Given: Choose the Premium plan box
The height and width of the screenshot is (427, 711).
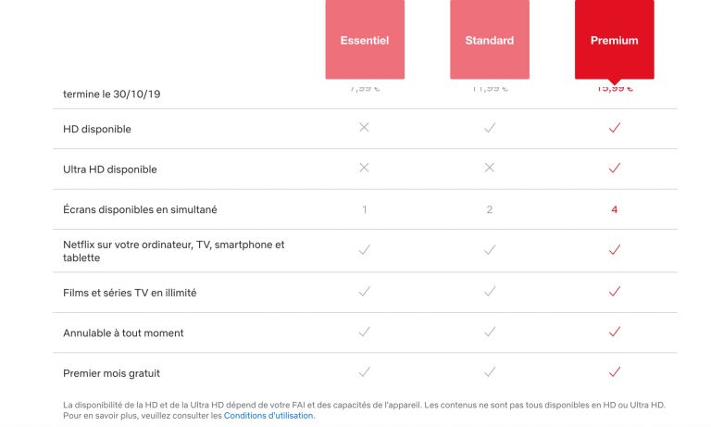Looking at the screenshot, I should (614, 40).
